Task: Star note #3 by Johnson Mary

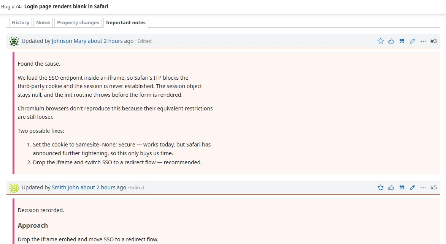Action: (x=380, y=41)
